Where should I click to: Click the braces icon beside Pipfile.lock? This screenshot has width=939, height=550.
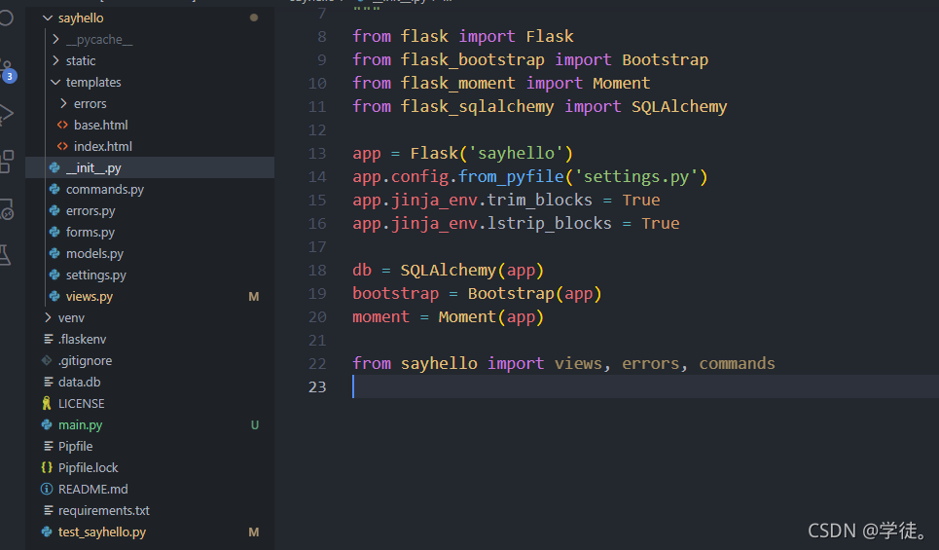coord(47,467)
